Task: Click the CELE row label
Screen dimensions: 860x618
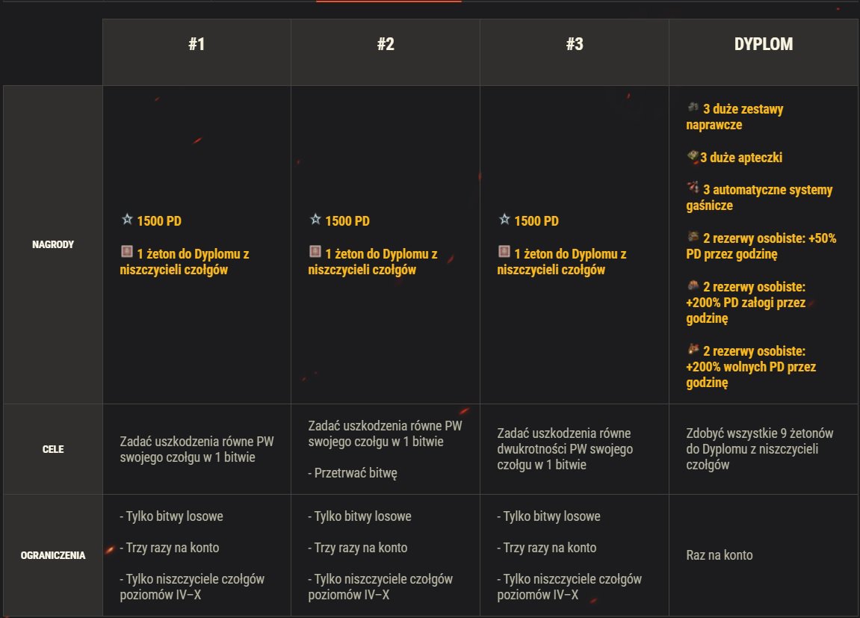Action: coord(52,449)
